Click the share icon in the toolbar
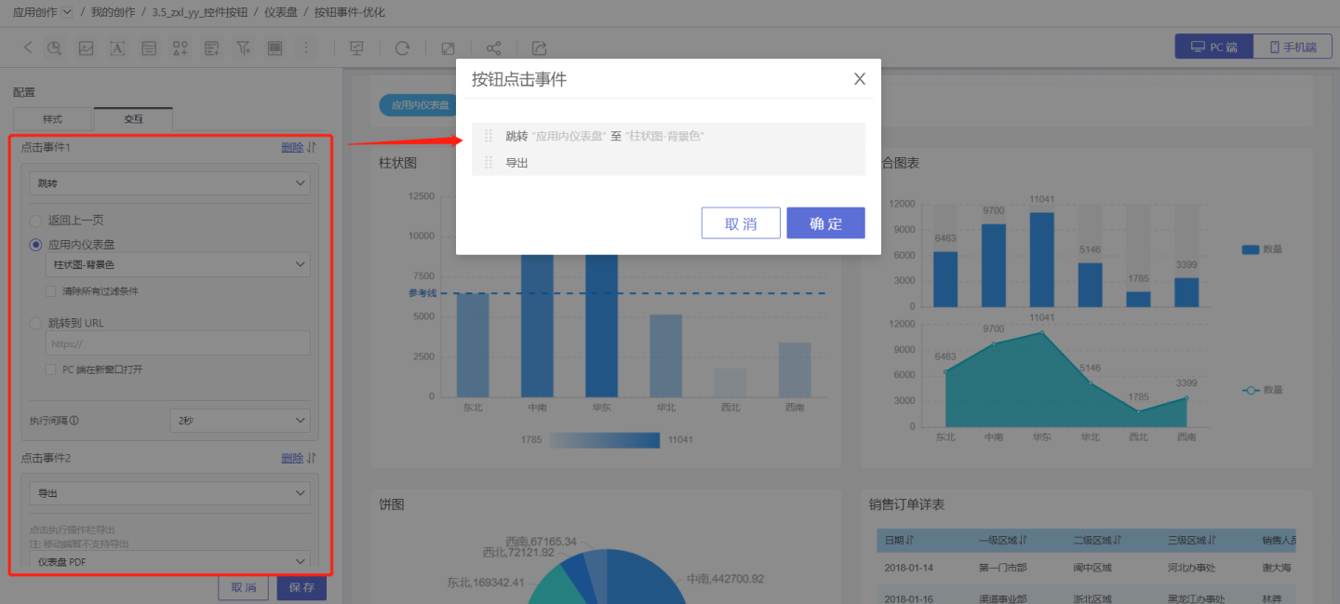Screen dimensions: 1340x604 coord(494,47)
